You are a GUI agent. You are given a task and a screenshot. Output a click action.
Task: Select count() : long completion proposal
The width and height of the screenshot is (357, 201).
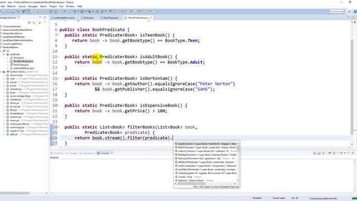pyautogui.click(x=206, y=177)
